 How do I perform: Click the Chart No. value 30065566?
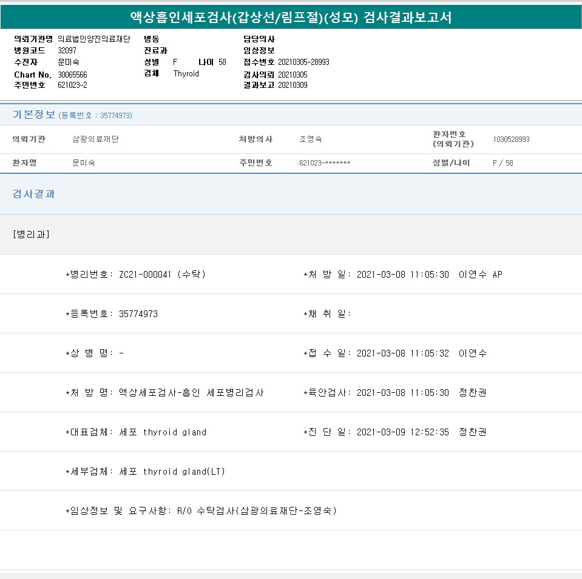pos(72,74)
